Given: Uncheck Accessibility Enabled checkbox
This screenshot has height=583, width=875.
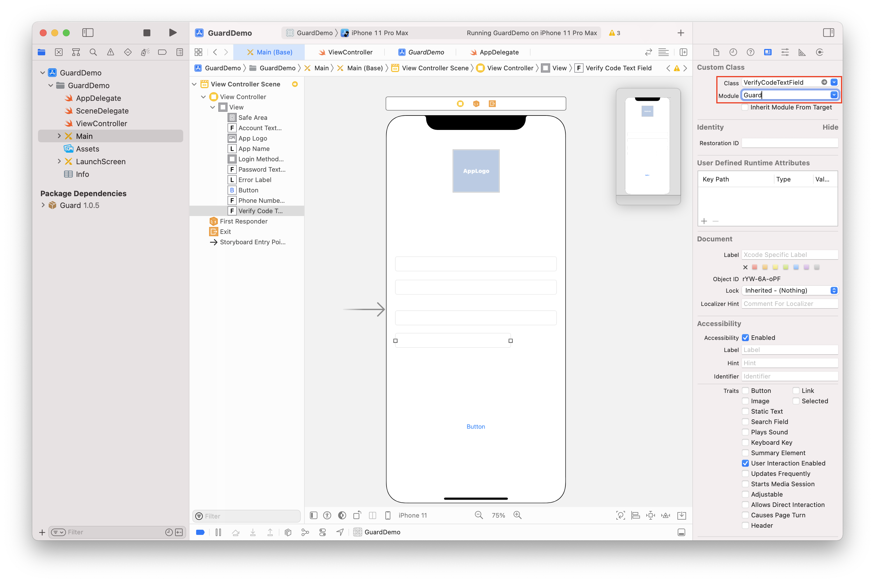Looking at the screenshot, I should pyautogui.click(x=745, y=338).
